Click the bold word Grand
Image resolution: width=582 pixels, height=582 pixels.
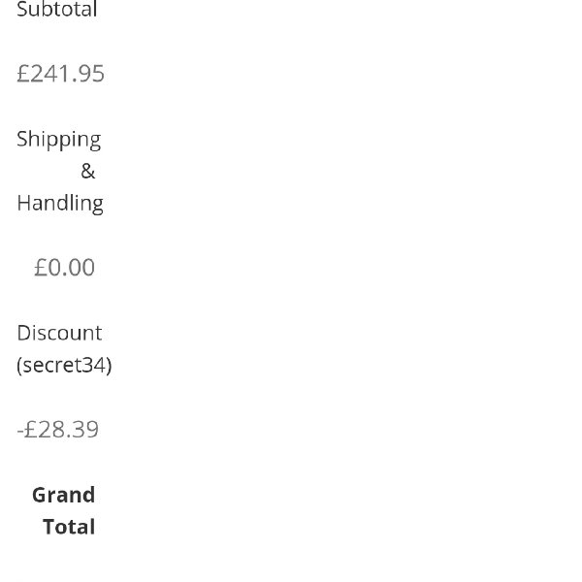coord(63,495)
